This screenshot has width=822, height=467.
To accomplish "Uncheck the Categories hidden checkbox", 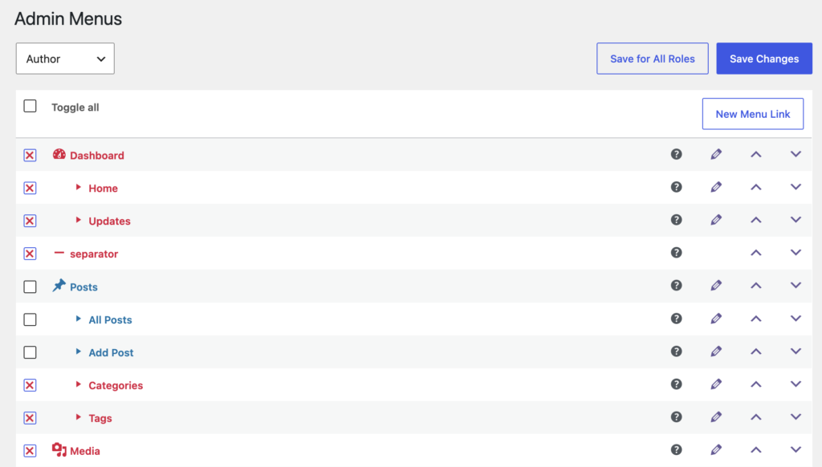I will [x=30, y=385].
